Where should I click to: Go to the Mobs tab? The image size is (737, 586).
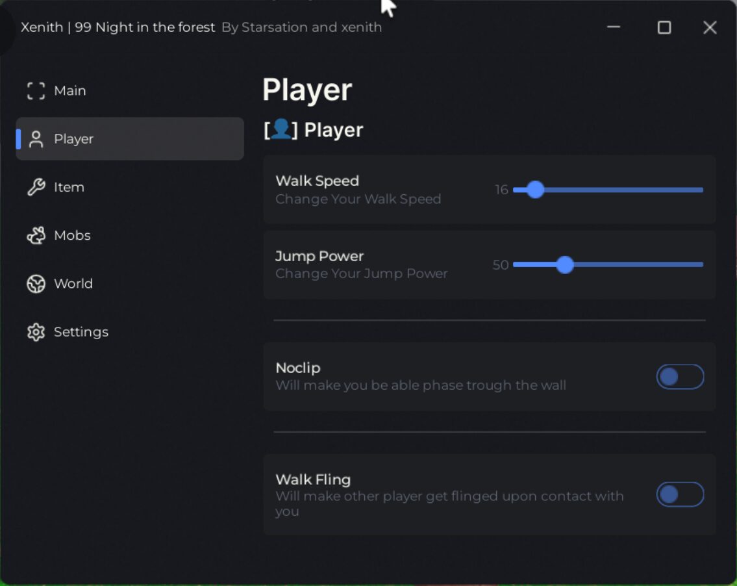(x=72, y=235)
